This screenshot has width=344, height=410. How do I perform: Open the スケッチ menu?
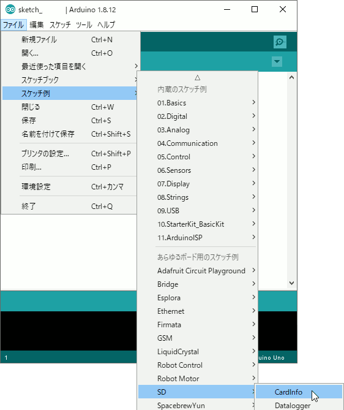click(60, 25)
